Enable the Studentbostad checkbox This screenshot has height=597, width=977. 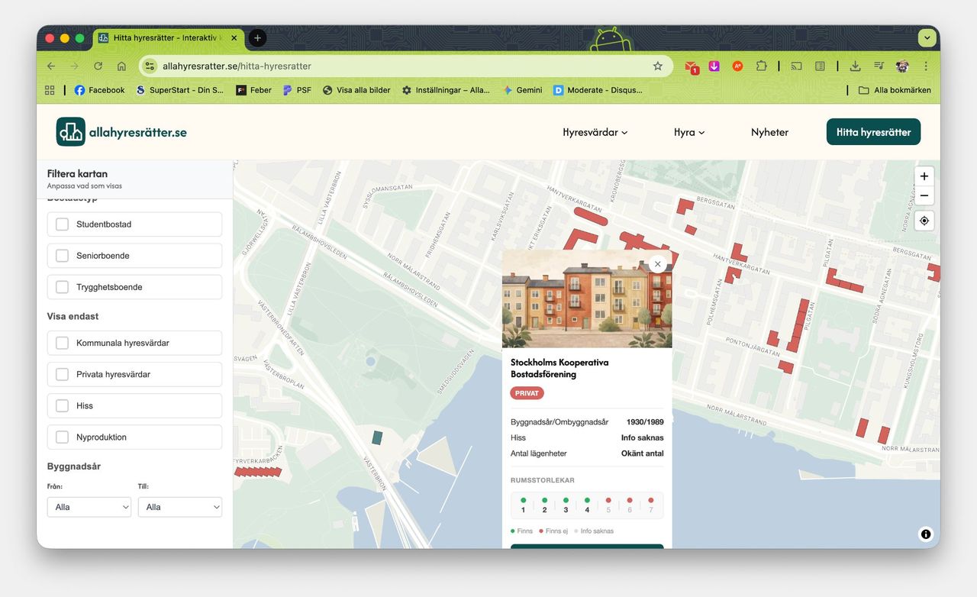[63, 224]
